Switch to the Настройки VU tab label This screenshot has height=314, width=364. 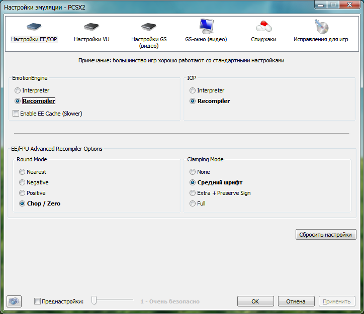pos(92,39)
